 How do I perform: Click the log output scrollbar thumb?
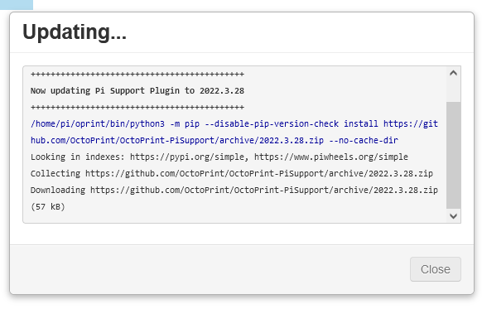(453, 155)
